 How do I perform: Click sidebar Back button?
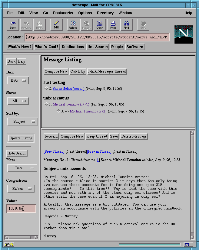(12, 61)
